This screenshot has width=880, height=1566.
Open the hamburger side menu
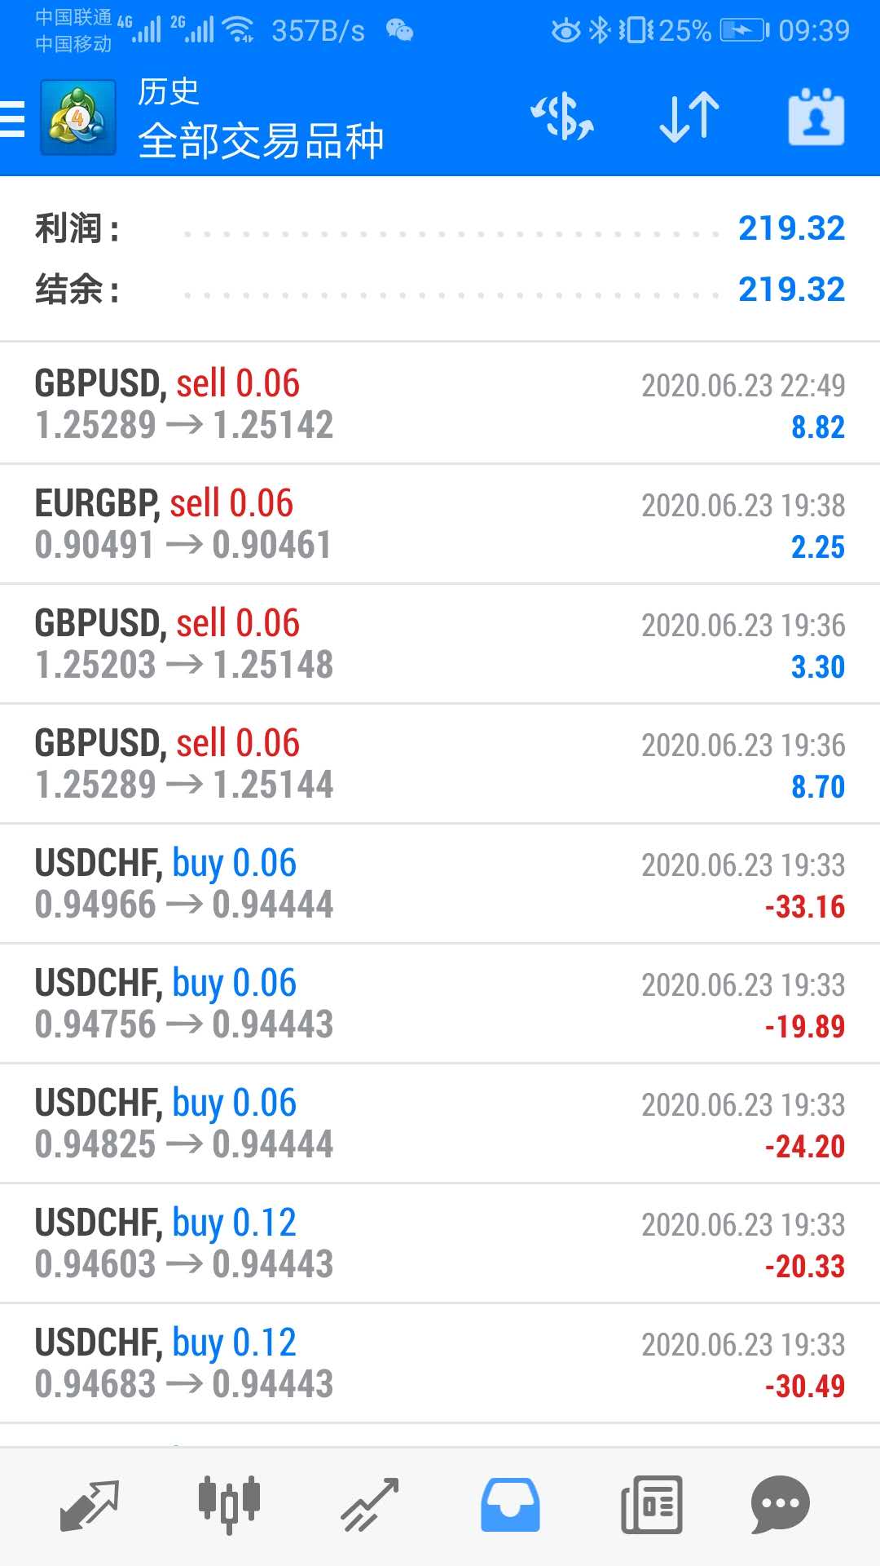[x=12, y=118]
